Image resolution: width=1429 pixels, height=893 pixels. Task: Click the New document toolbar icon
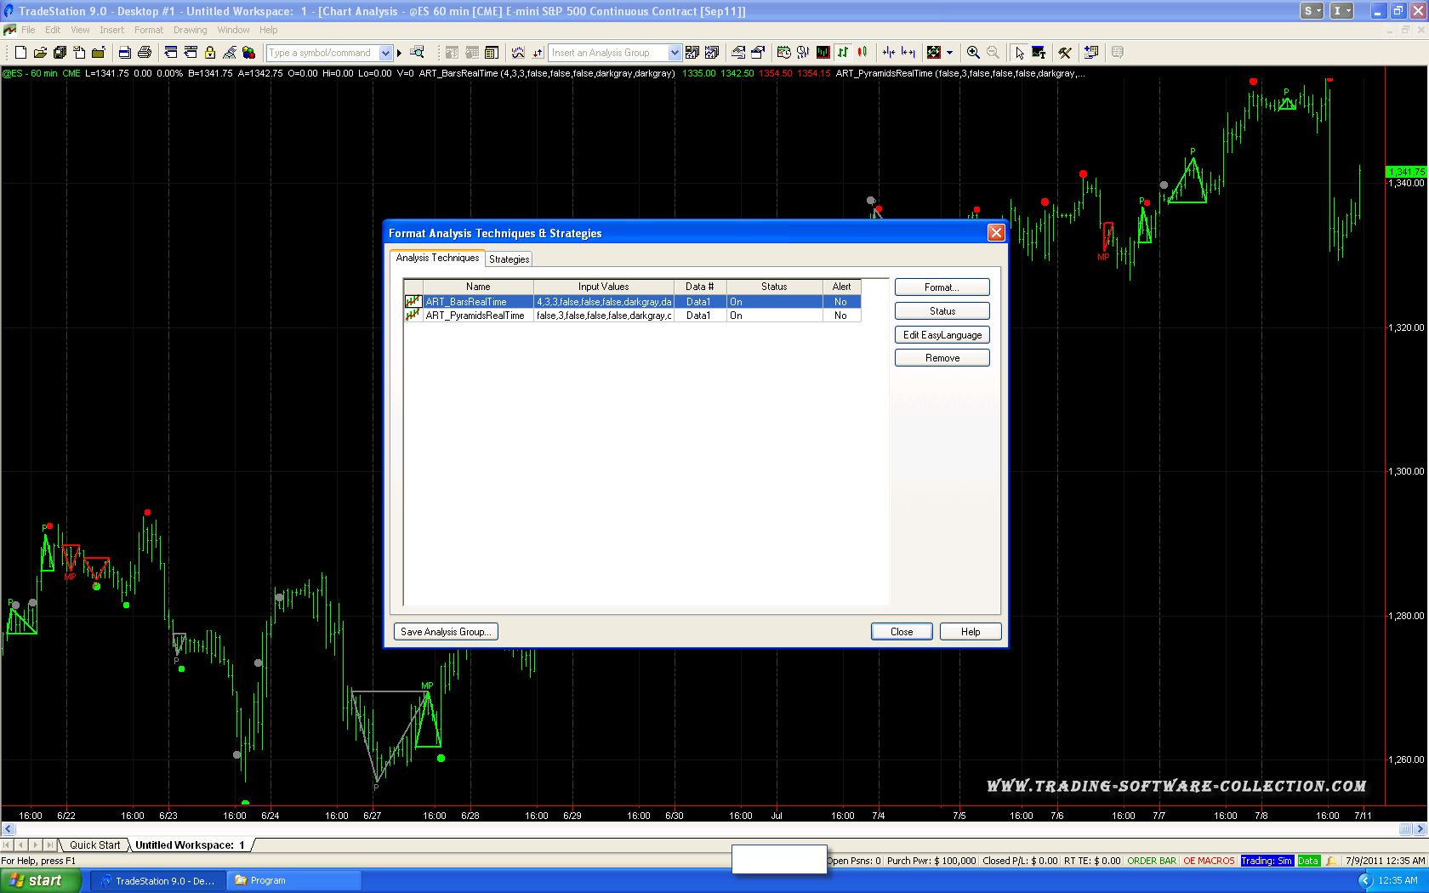point(20,53)
